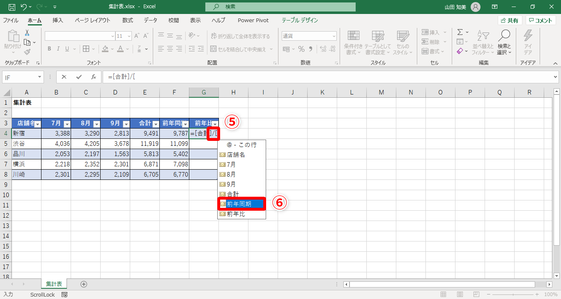Click the Font Color letter A

tap(120, 49)
